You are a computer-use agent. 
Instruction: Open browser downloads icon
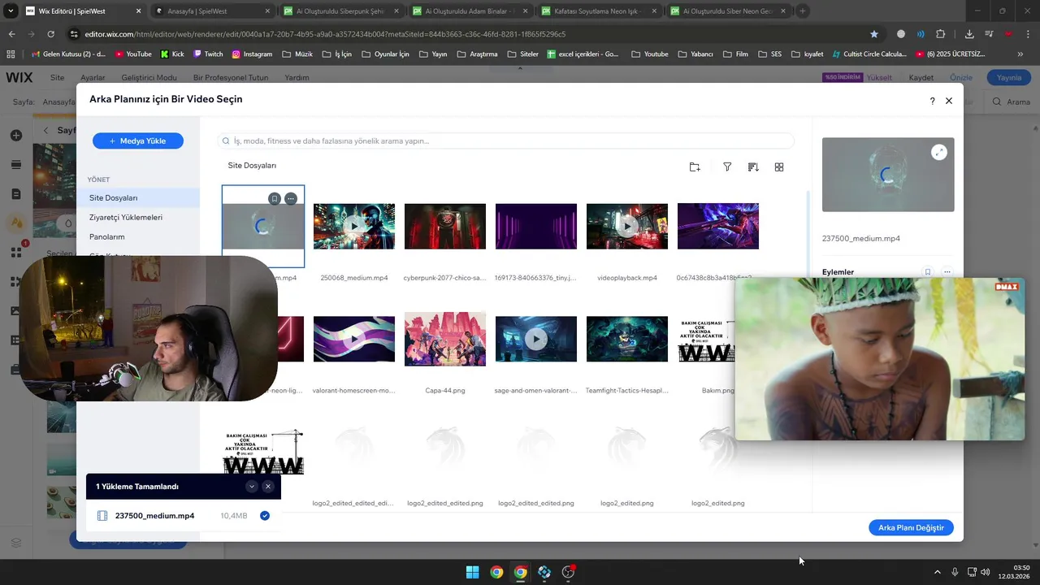tap(969, 34)
